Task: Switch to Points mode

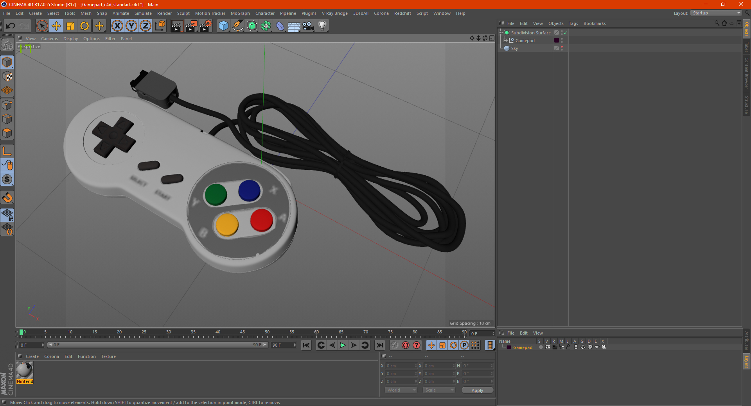Action: point(7,105)
